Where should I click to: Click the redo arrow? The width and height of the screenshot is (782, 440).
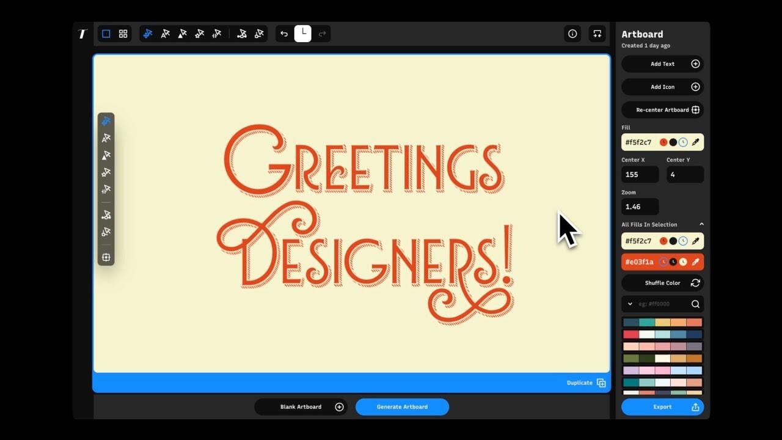click(x=322, y=34)
